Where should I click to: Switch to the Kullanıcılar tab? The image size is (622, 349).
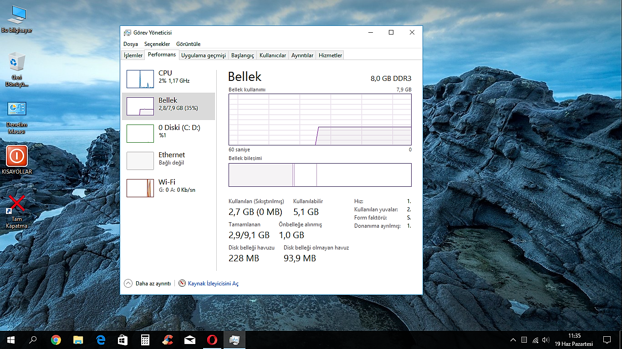click(x=273, y=55)
